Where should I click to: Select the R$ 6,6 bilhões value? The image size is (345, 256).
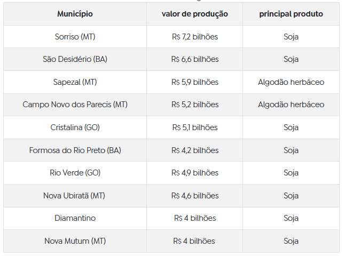(195, 59)
